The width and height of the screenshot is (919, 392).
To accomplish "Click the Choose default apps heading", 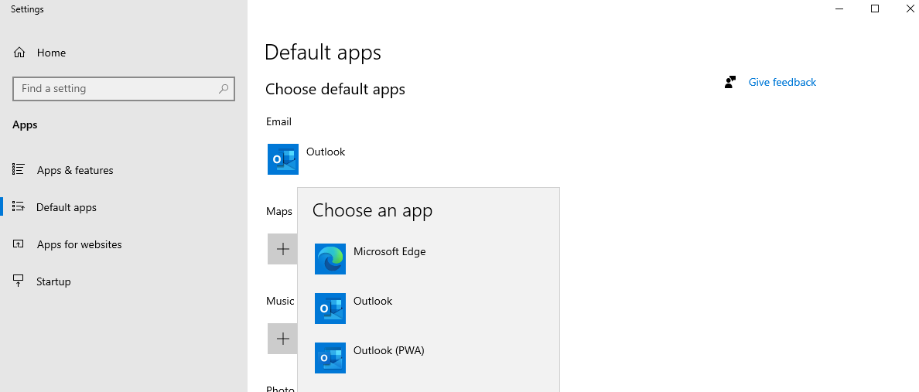I will [x=335, y=89].
